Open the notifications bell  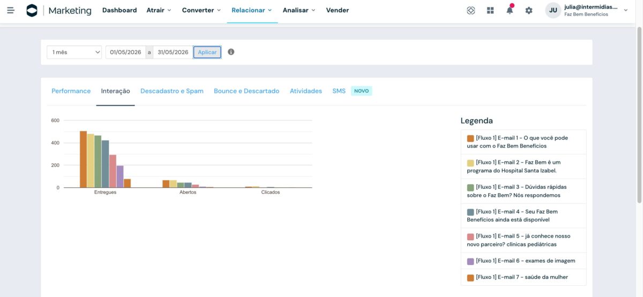(510, 10)
